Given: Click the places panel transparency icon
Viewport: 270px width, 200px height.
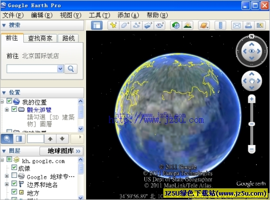Looking at the screenshot, I should pyautogui.click(x=19, y=138).
